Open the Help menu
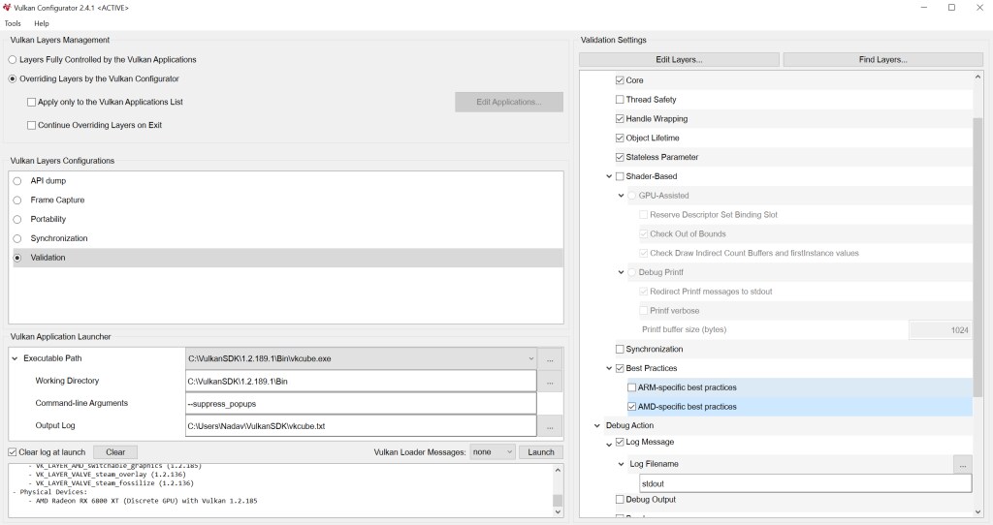 point(42,23)
